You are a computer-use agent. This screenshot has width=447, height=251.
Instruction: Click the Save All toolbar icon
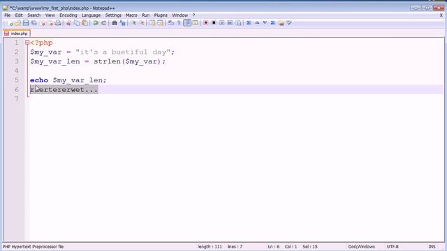(34, 23)
